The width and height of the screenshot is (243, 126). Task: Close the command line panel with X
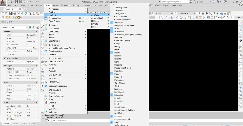click(x=43, y=115)
